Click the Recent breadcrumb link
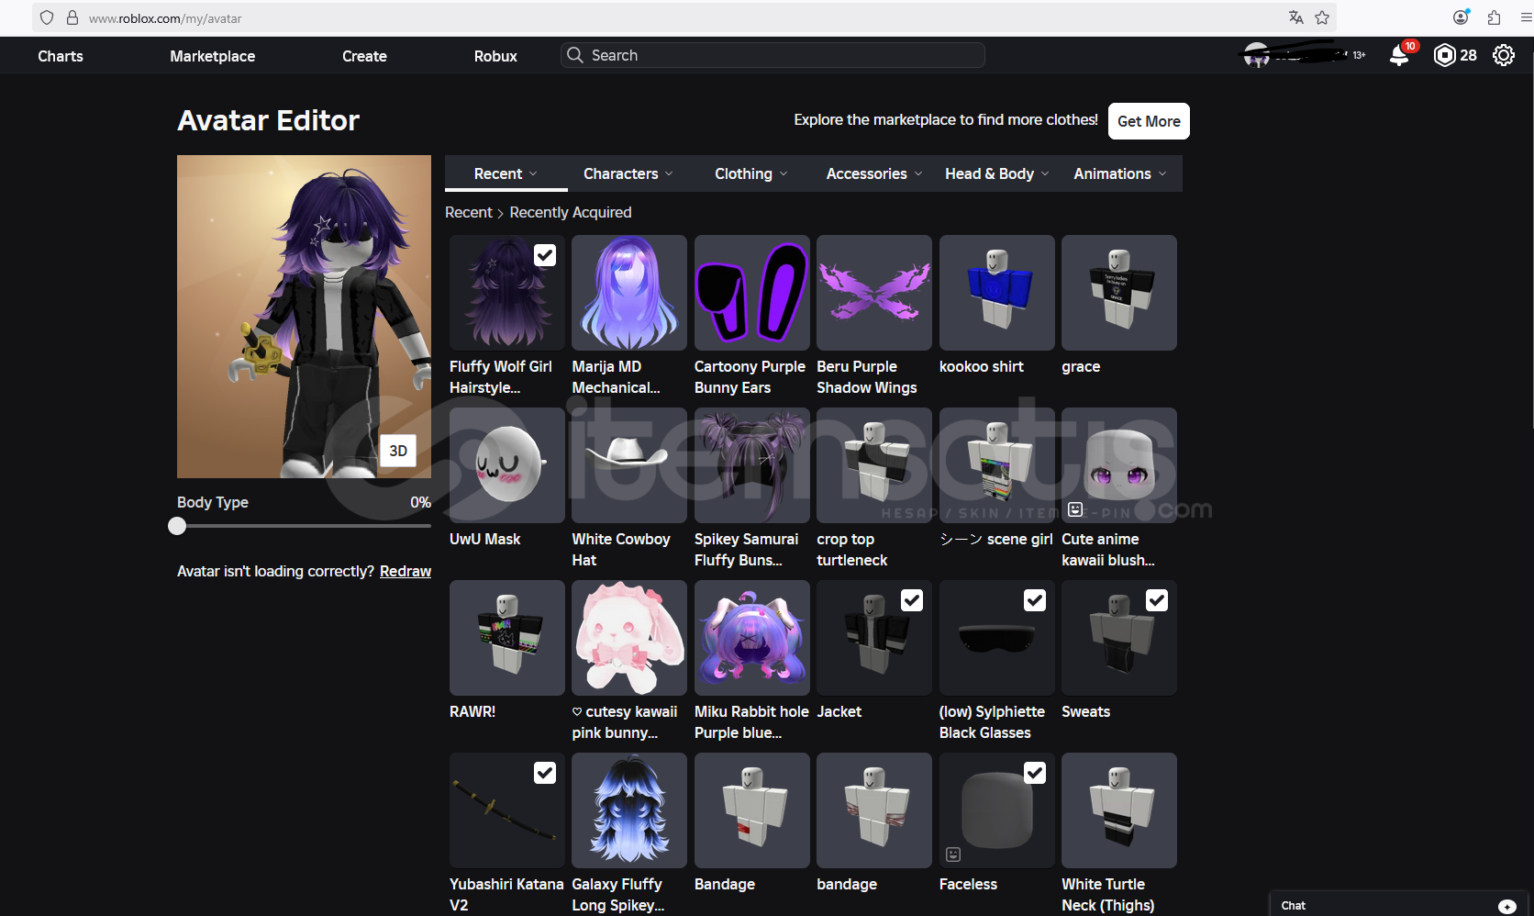Screen dimensions: 1534x916 pyautogui.click(x=469, y=212)
